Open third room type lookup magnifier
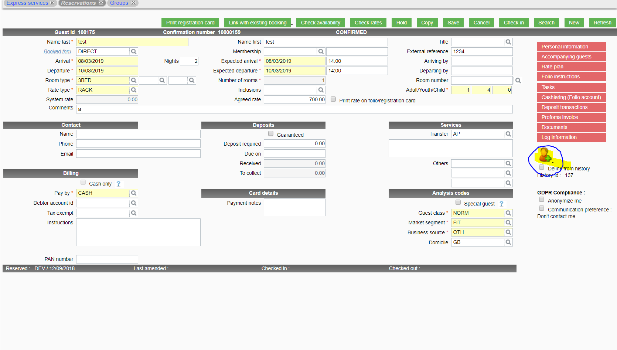617x350 pixels. 191,80
